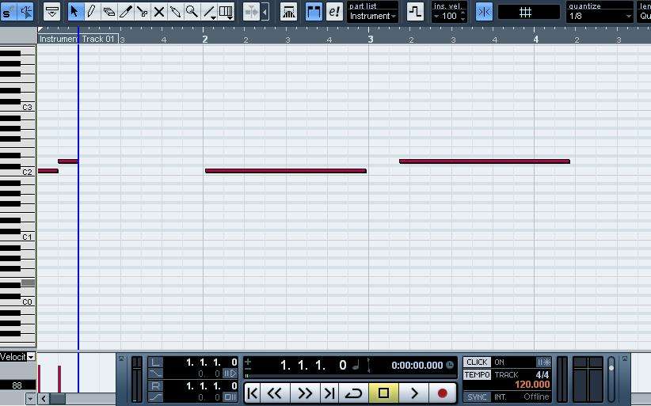Select the Zoom magnifier tool
The height and width of the screenshot is (406, 651).
[192, 12]
